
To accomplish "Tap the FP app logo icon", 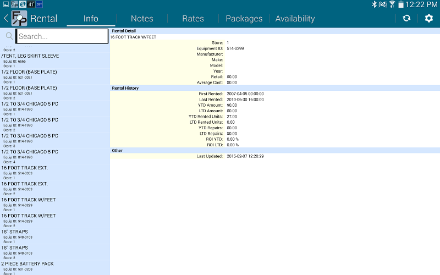I will coord(19,19).
